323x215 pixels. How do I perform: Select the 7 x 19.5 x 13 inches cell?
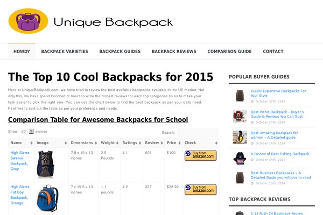click(82, 190)
